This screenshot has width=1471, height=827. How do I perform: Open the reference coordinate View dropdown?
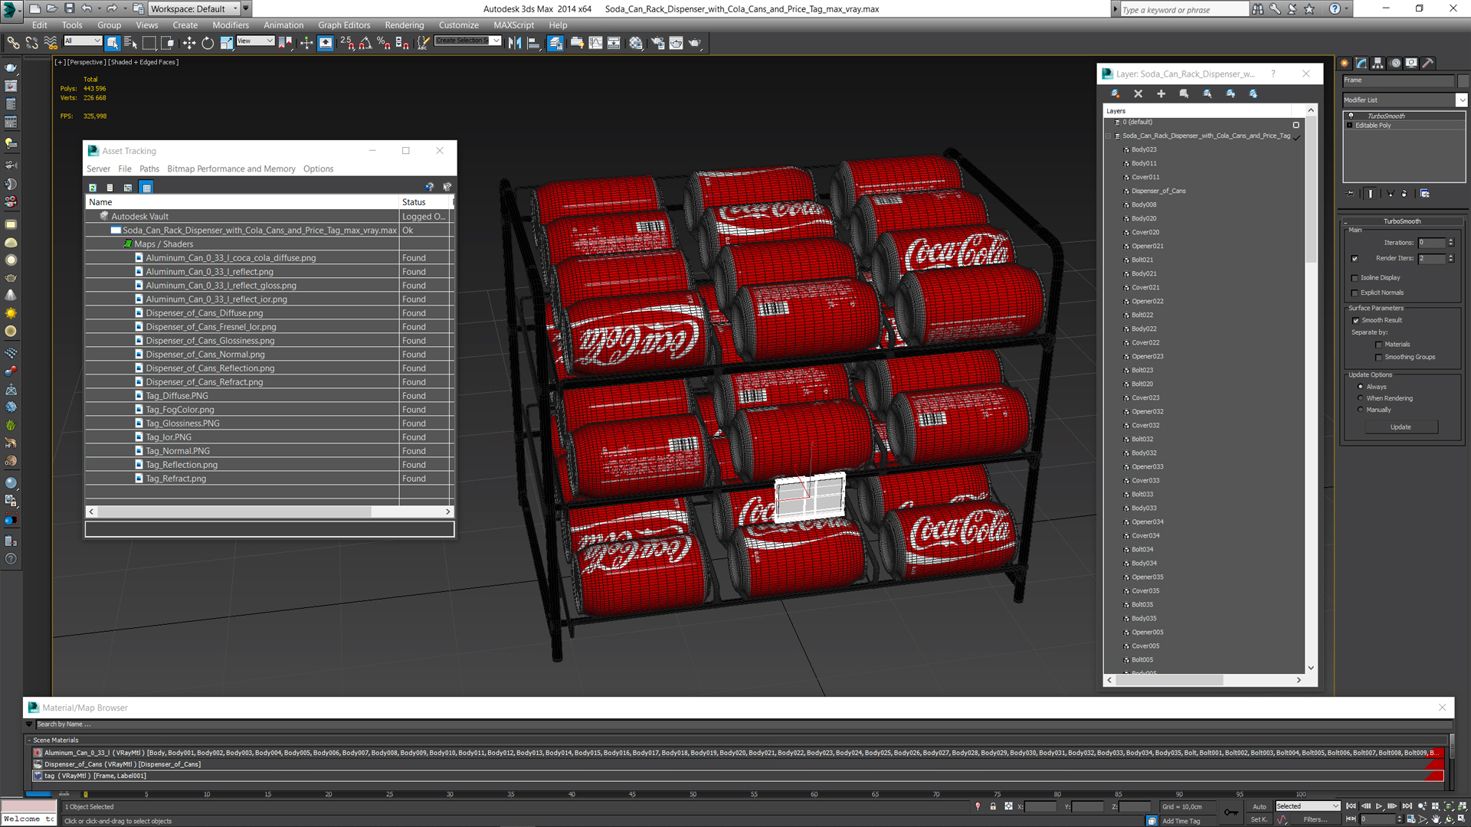point(255,41)
